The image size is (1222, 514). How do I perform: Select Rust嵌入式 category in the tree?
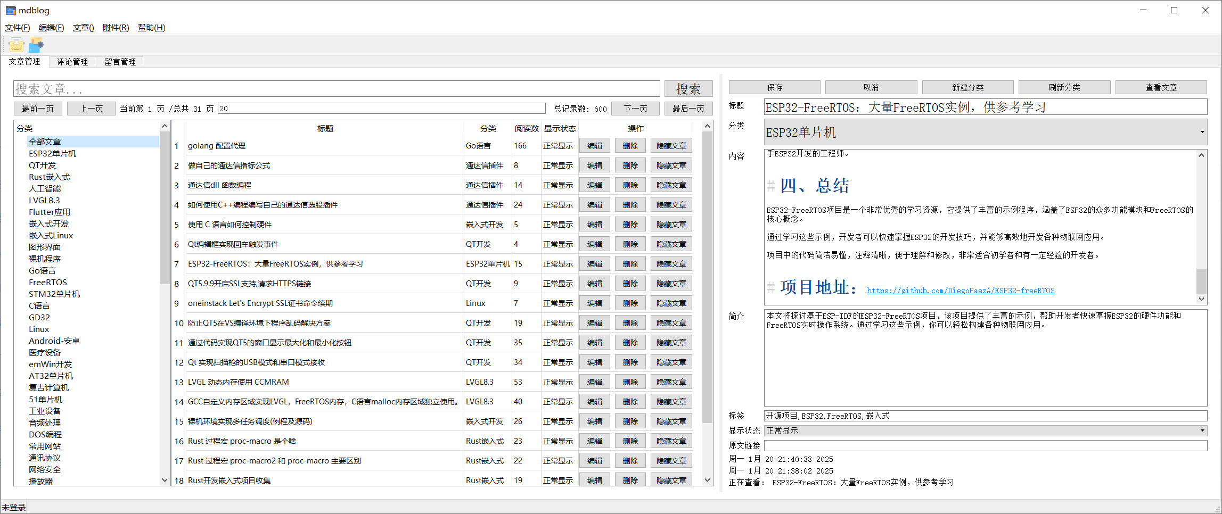(49, 177)
